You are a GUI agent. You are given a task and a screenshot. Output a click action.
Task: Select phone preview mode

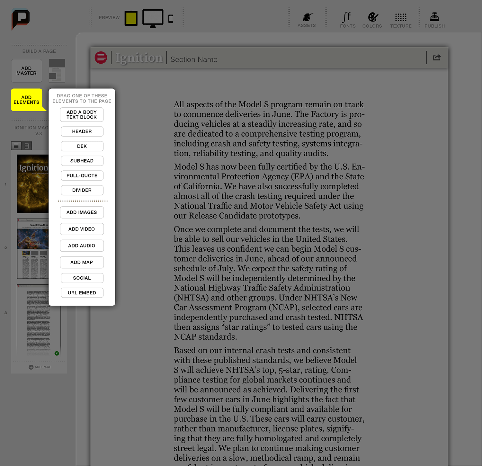pyautogui.click(x=171, y=19)
